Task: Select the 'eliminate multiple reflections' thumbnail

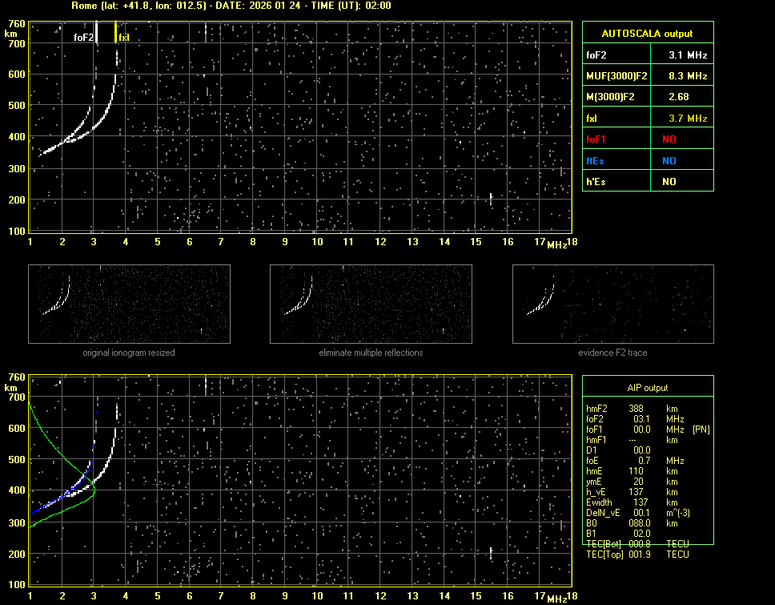Action: click(x=371, y=305)
